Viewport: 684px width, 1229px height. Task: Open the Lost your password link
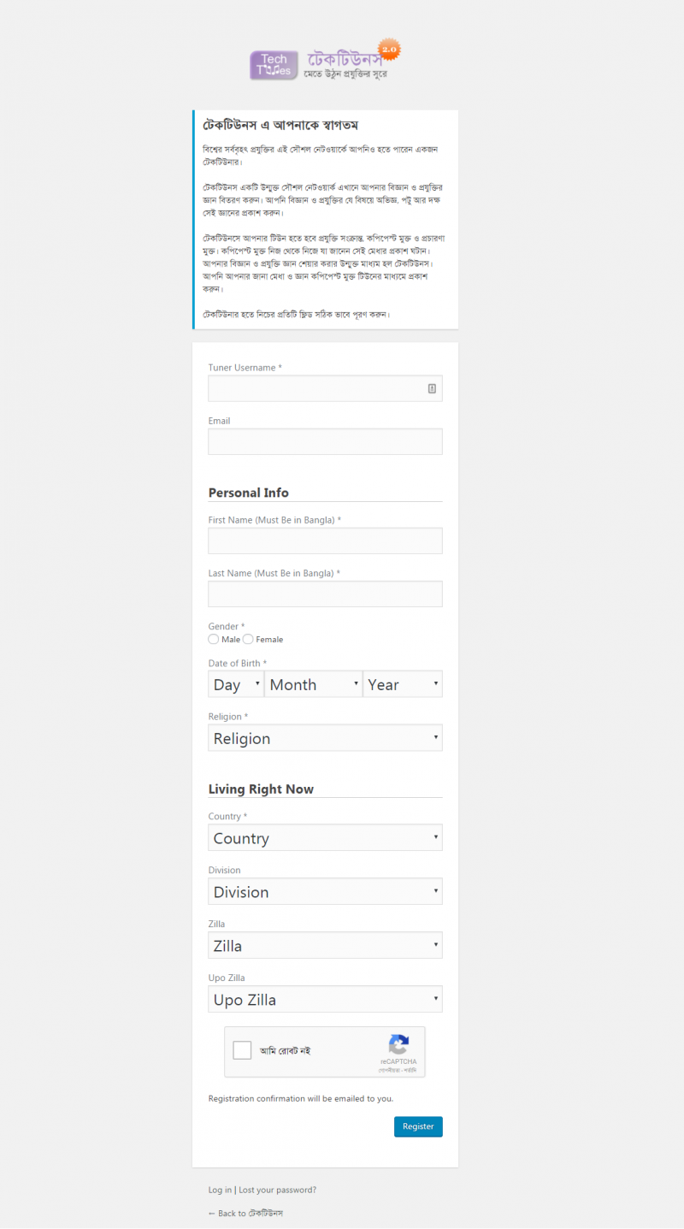[277, 1190]
